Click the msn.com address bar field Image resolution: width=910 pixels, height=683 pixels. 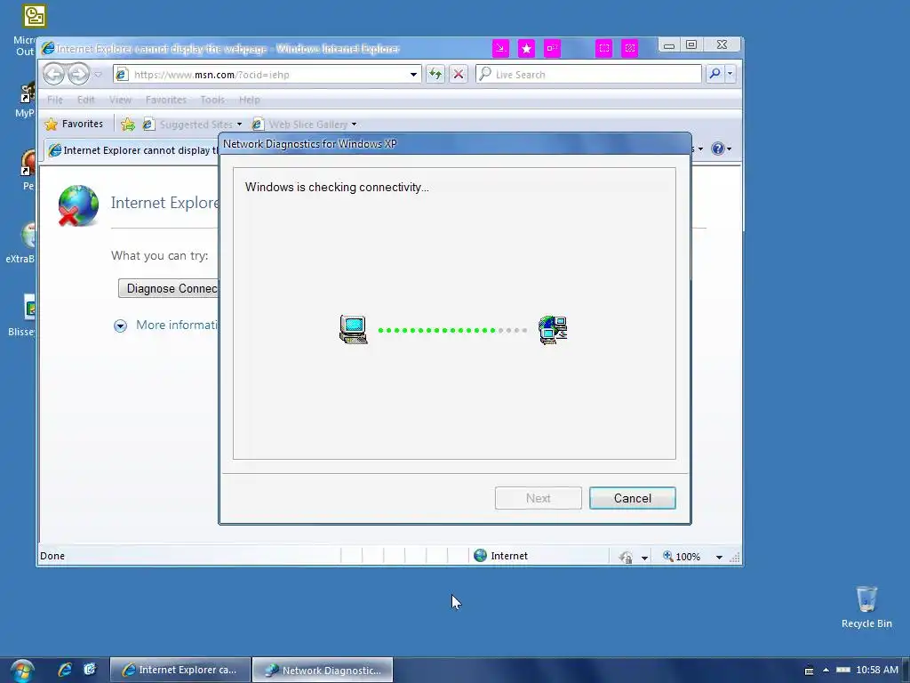[261, 75]
